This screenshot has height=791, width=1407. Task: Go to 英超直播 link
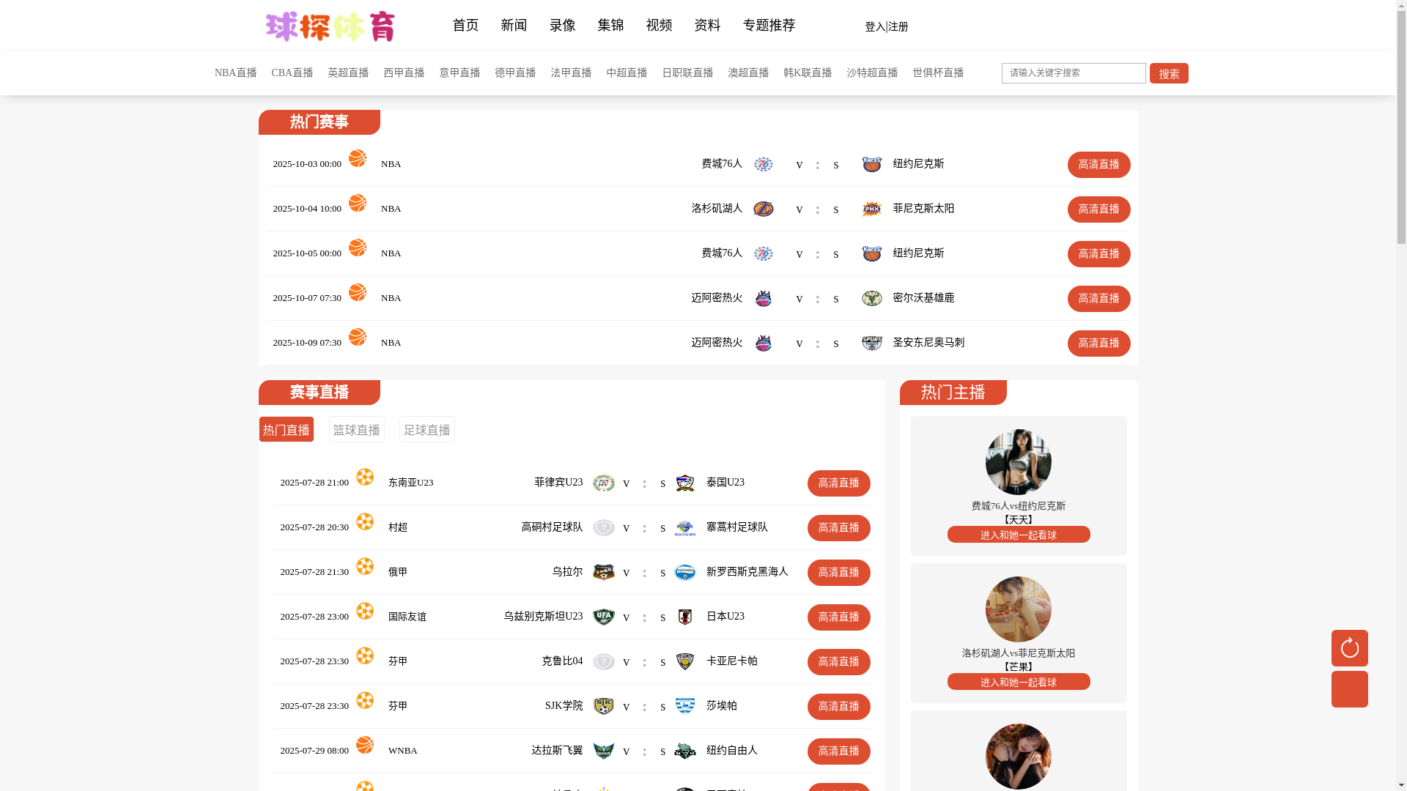[x=348, y=73]
